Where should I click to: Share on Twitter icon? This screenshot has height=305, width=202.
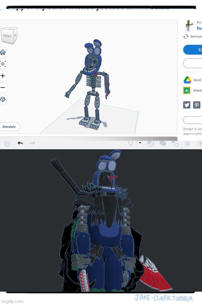[187, 105]
